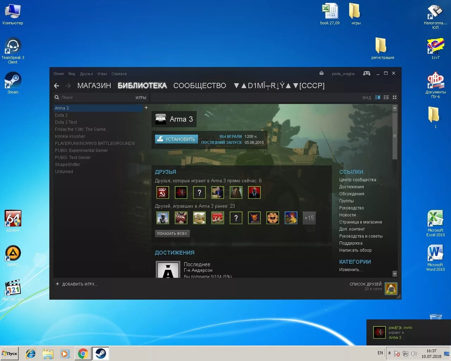Screen dimensions: 451x361
Task: Select PLAYERUNKNOWN'S BATTLEGROUNDS in list
Action: tap(98, 143)
